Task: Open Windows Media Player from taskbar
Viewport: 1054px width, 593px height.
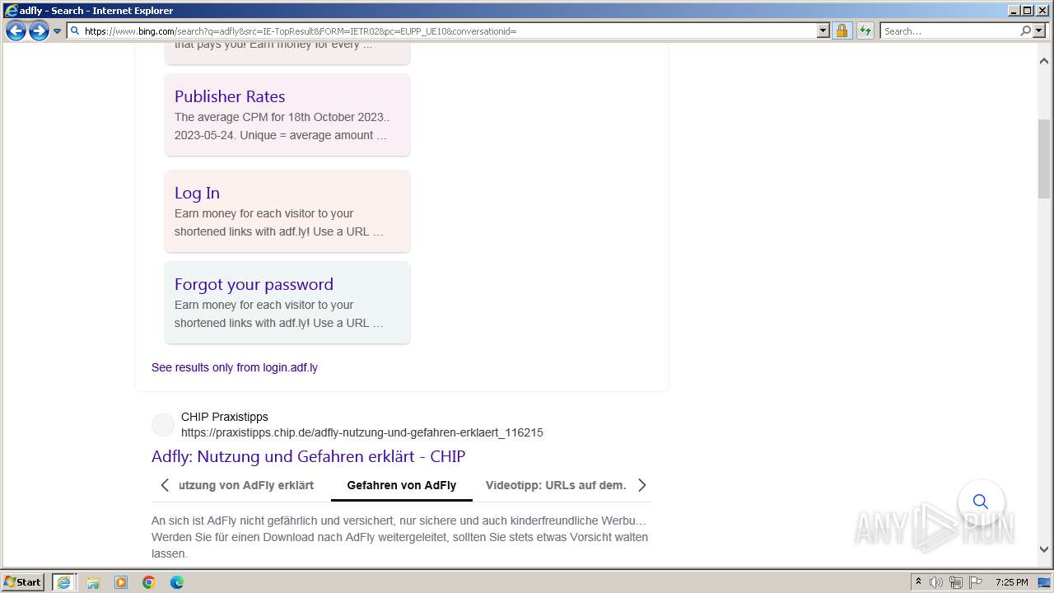Action: point(121,582)
